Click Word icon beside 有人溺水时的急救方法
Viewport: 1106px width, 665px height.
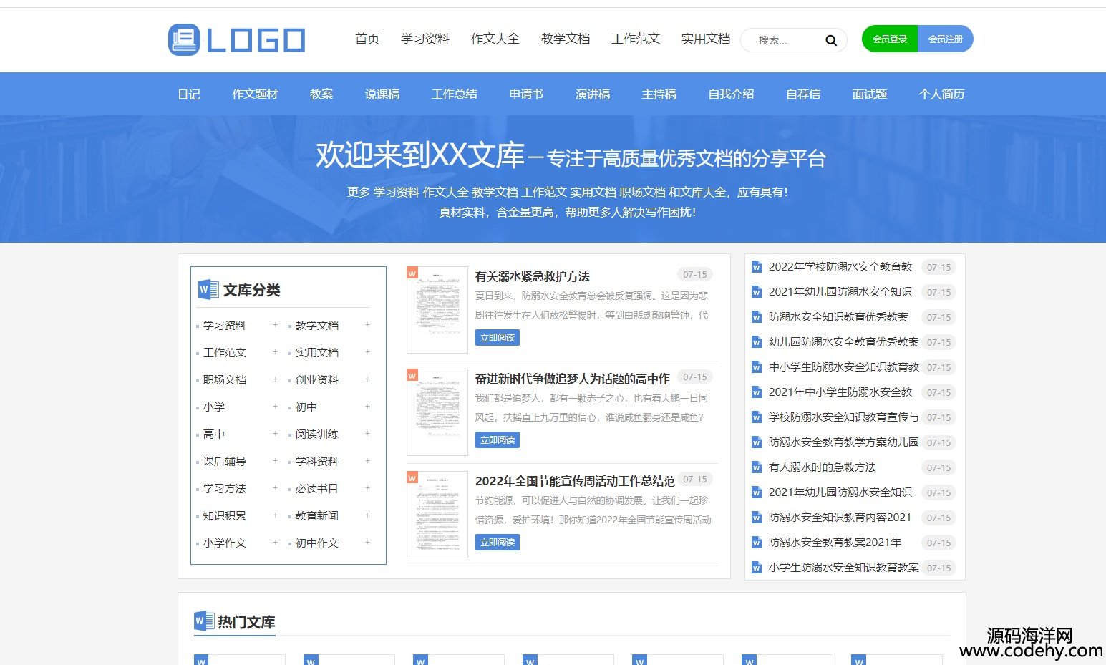[756, 467]
